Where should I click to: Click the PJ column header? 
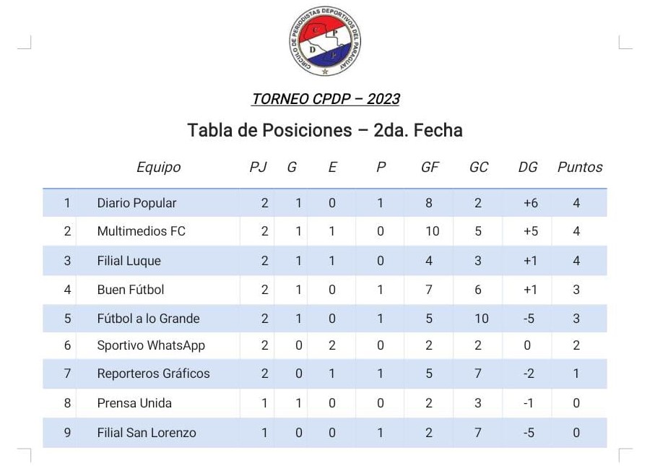[258, 167]
